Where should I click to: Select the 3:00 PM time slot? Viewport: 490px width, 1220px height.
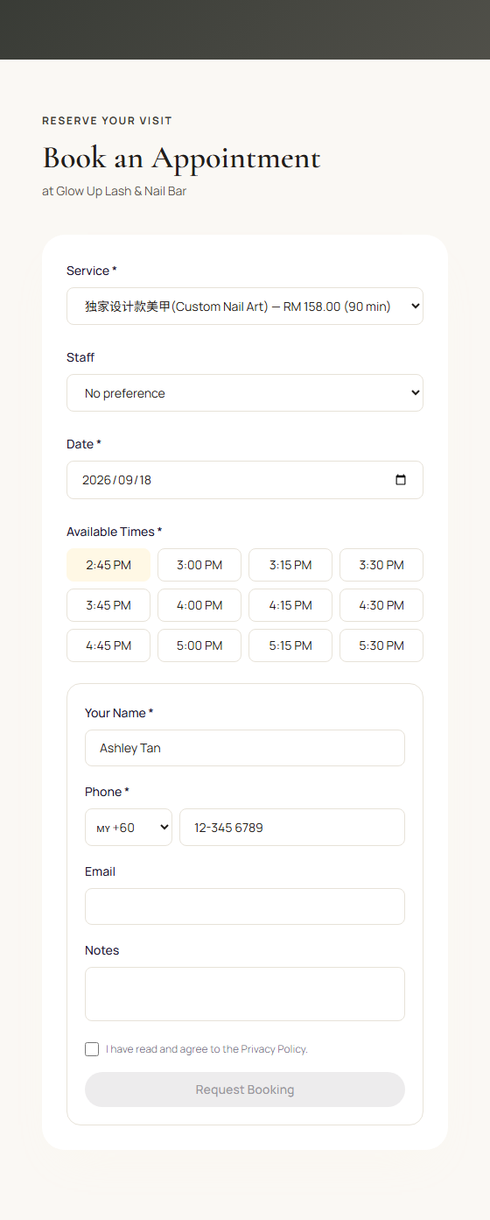(x=199, y=565)
